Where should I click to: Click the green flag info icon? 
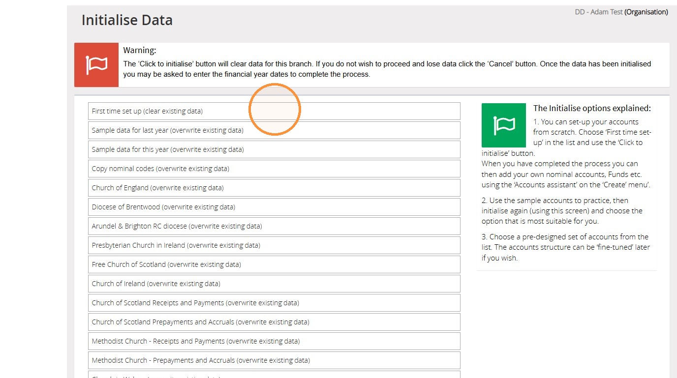tap(504, 125)
